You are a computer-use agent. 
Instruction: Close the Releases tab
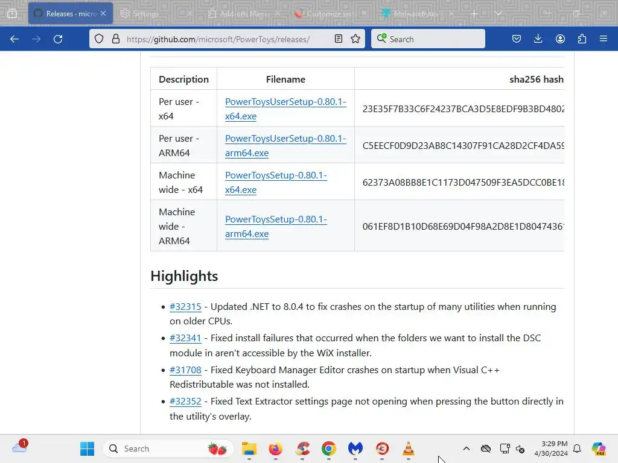pos(103,13)
